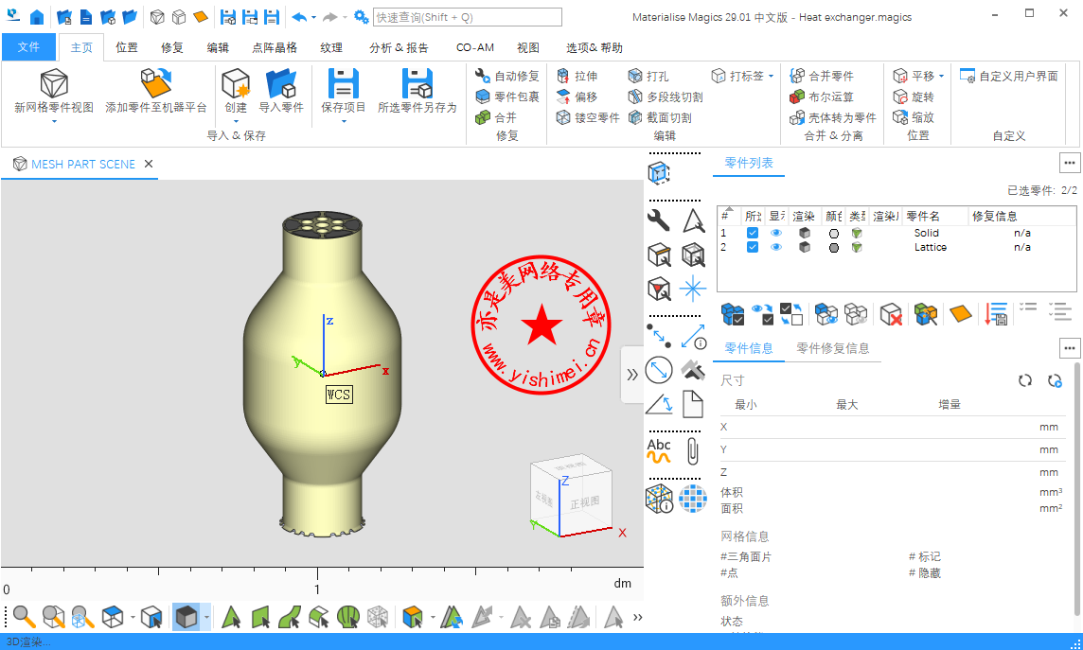1083x650 pixels.
Task: Switch to 零件修复信息 panel tab
Action: click(832, 348)
